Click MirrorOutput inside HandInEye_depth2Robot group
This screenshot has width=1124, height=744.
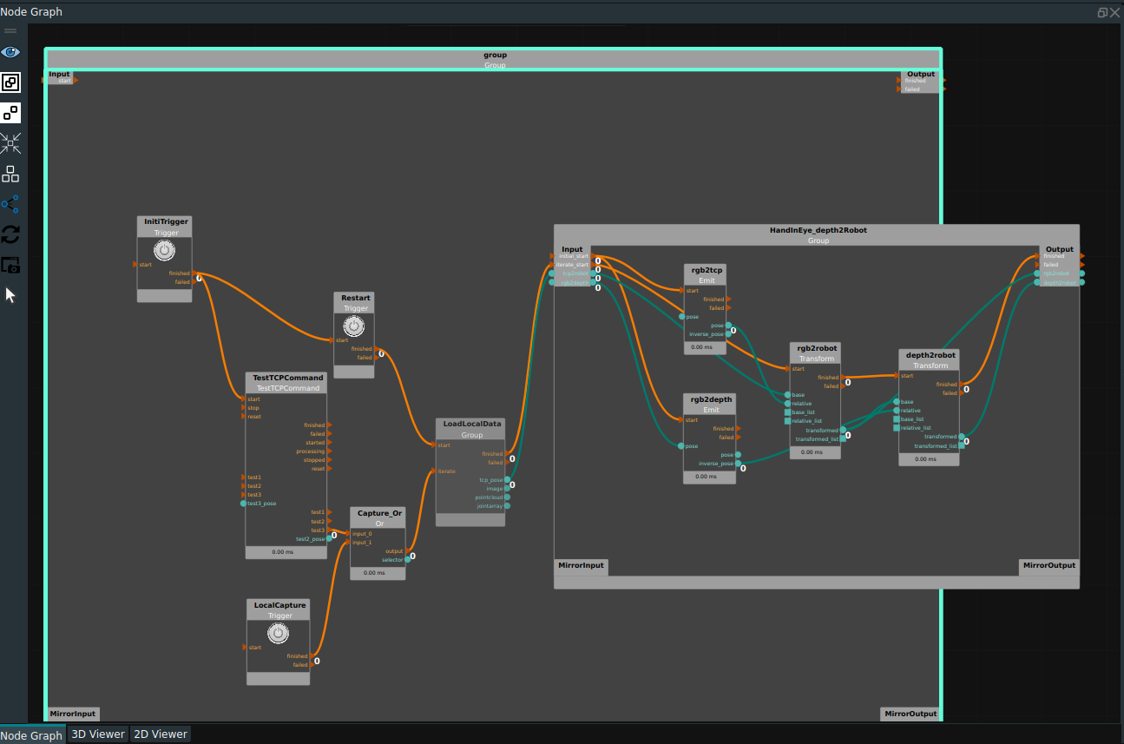(x=1048, y=565)
